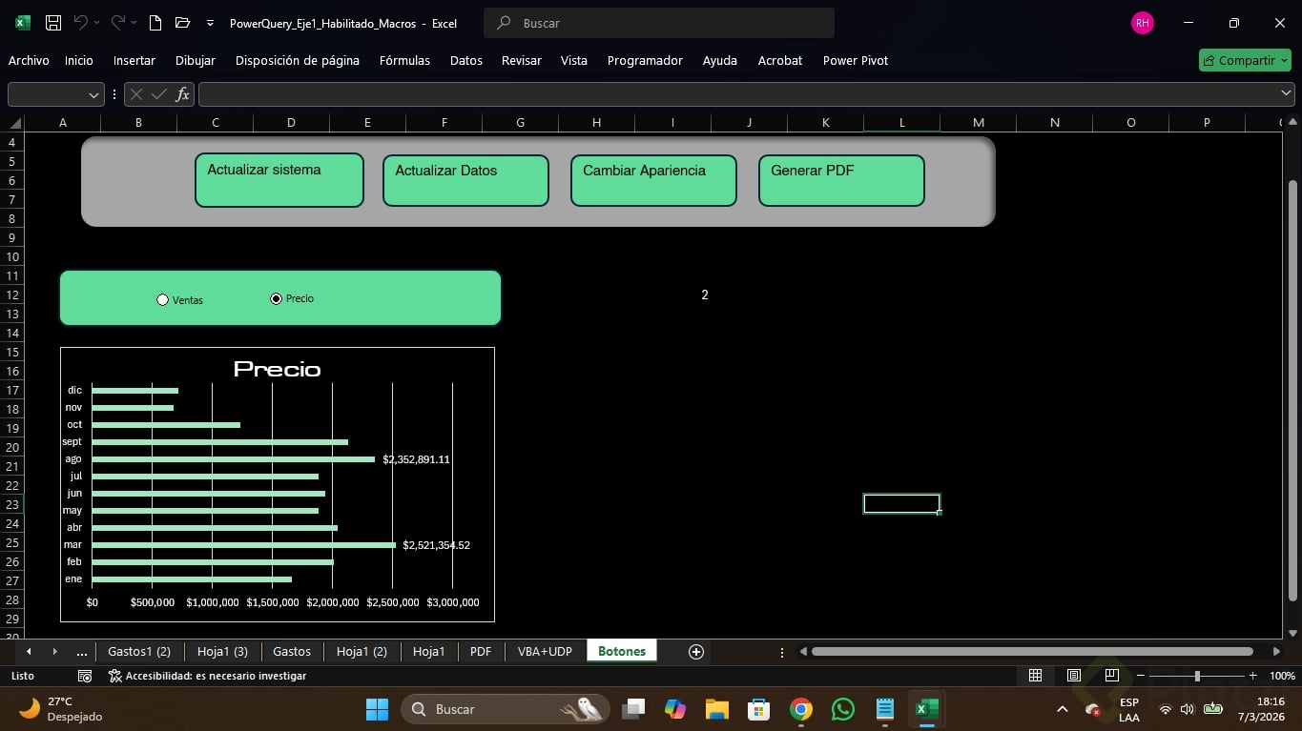This screenshot has height=731, width=1302.
Task: Select the Precio radio button
Action: click(x=277, y=298)
